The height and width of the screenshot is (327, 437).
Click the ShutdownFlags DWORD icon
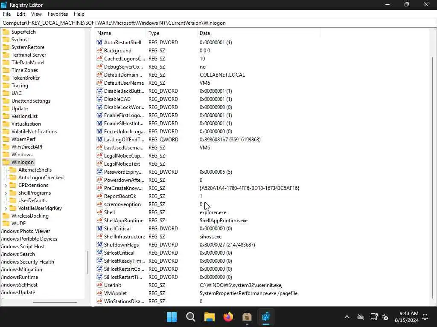(100, 245)
